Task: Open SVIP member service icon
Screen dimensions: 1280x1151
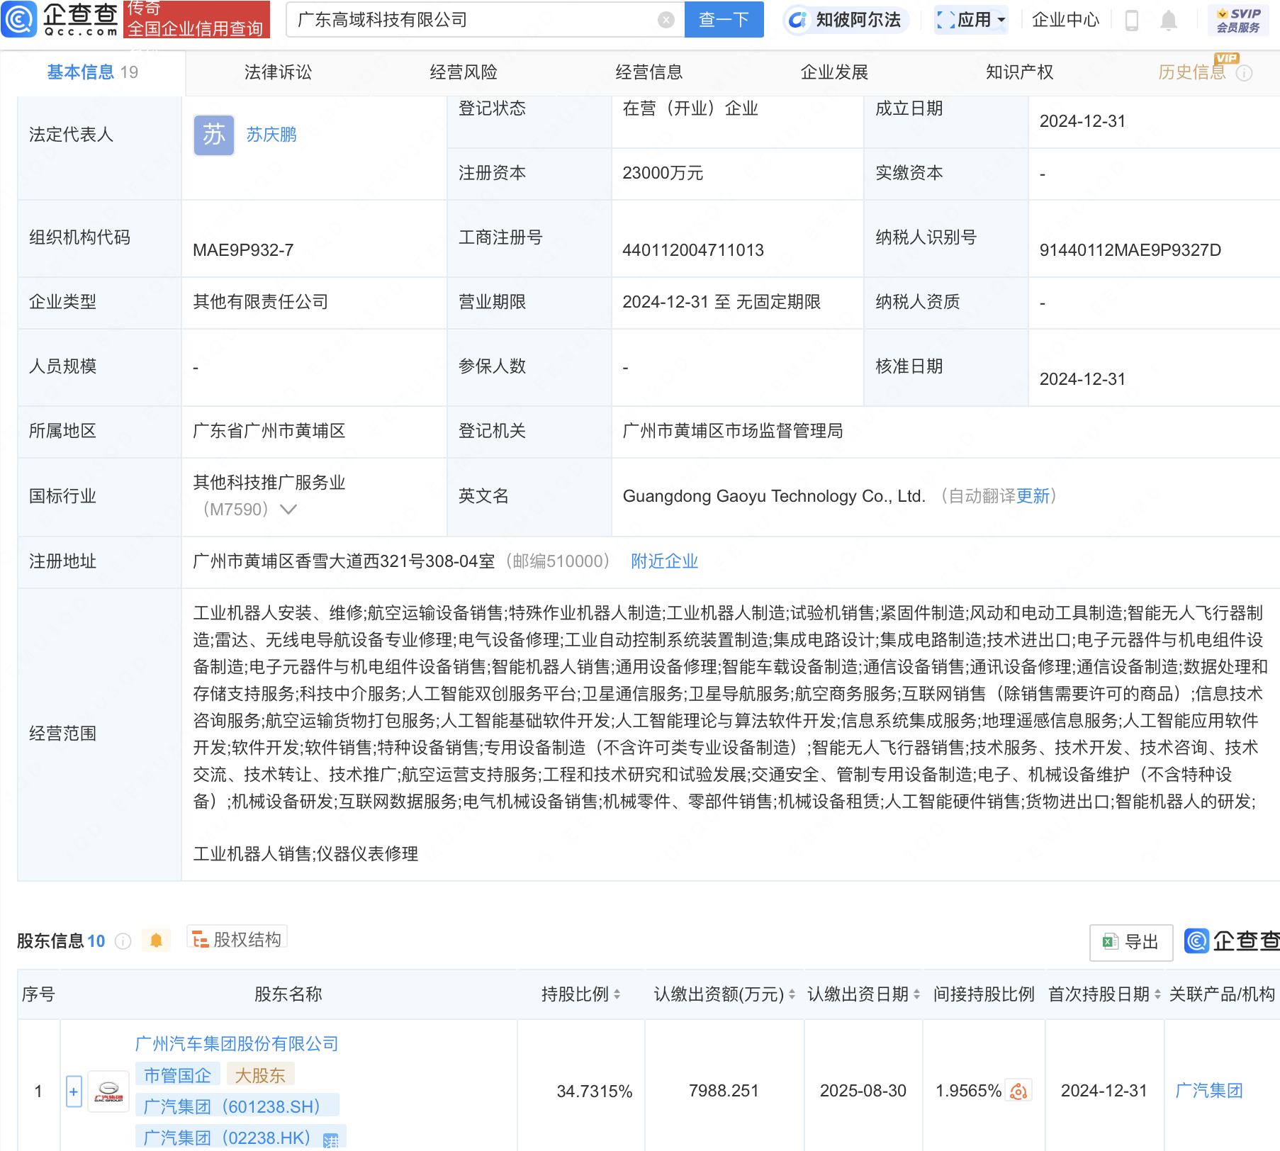Action: pos(1238,20)
